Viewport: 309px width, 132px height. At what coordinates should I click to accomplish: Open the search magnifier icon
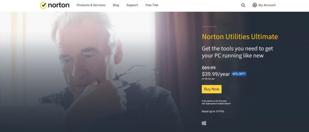tap(243, 5)
